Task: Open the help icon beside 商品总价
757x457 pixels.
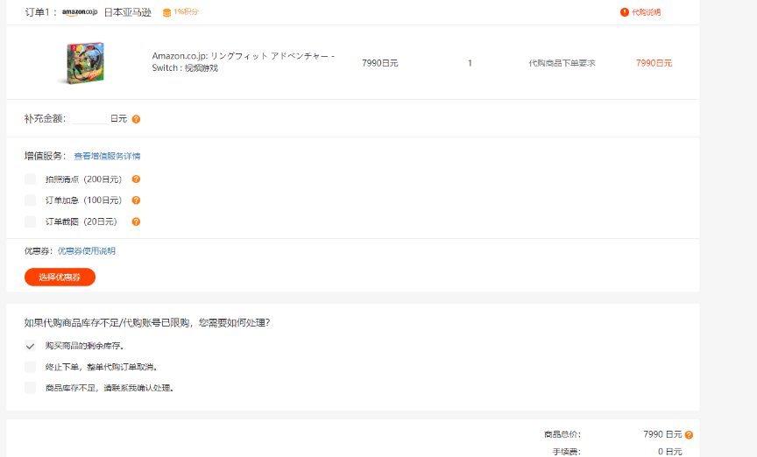Action: (689, 435)
